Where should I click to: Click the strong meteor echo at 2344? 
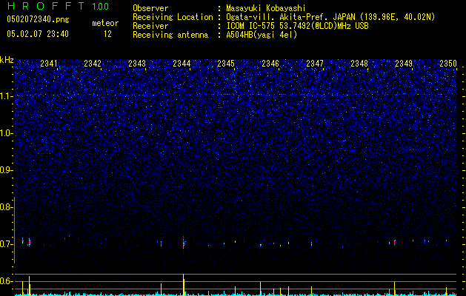pyautogui.click(x=184, y=244)
